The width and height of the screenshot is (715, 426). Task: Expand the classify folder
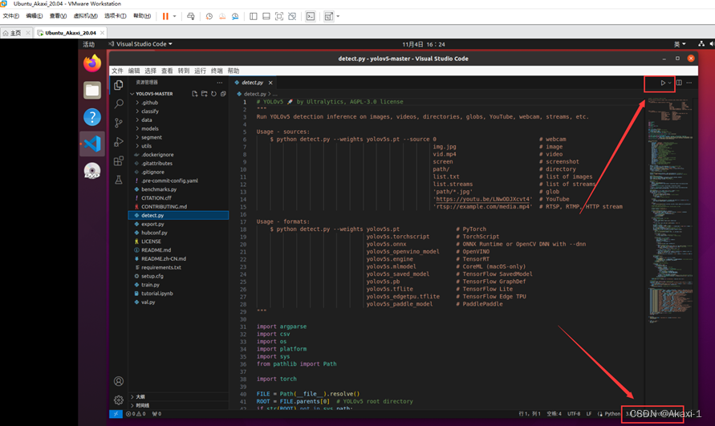(x=150, y=112)
